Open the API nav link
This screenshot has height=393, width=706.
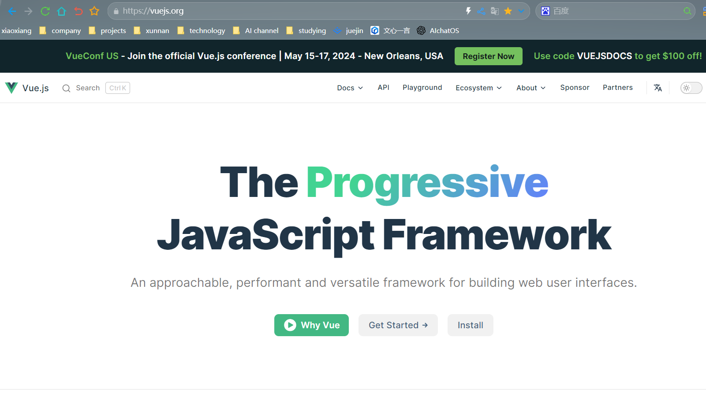383,88
